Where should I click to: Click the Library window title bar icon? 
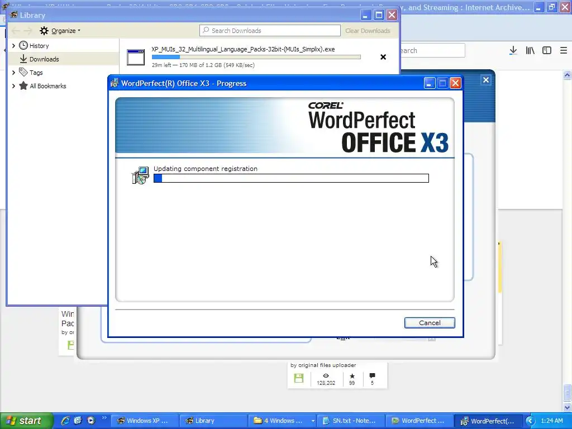(13, 15)
